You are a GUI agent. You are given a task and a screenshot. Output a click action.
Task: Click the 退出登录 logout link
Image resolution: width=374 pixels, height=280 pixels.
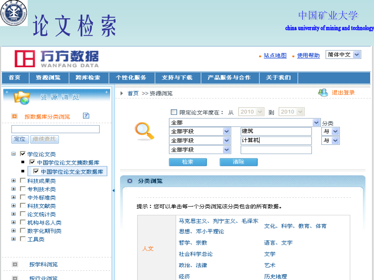tap(343, 93)
